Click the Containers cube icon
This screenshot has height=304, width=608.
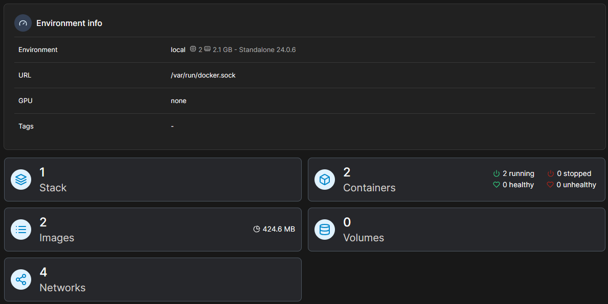click(x=325, y=180)
